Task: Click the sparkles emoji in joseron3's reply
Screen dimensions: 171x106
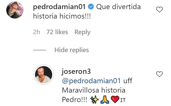Action: (x=94, y=100)
